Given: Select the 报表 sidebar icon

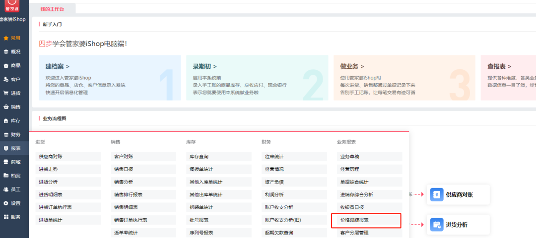Looking at the screenshot, I should coord(6,148).
